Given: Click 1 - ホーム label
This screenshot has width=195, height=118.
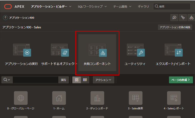Looking at the screenshot, I should 59,108.
